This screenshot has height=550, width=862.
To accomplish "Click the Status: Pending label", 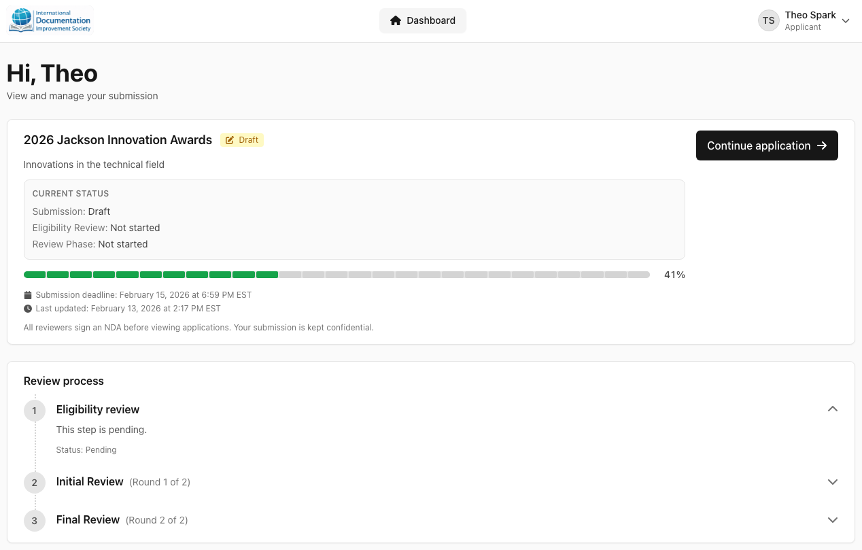I will pos(86,449).
